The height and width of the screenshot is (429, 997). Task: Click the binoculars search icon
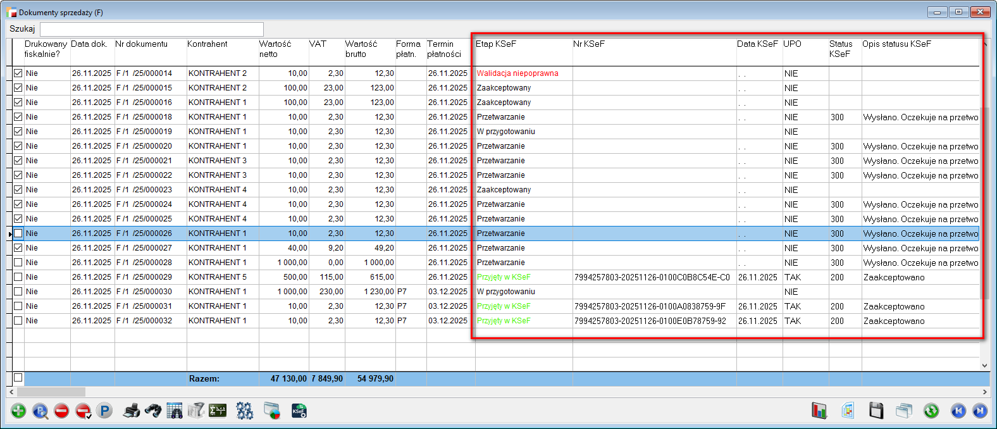pyautogui.click(x=152, y=411)
